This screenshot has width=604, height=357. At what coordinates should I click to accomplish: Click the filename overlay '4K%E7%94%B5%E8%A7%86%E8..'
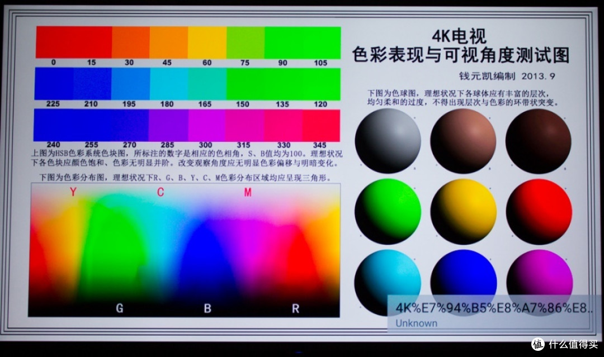click(x=494, y=308)
